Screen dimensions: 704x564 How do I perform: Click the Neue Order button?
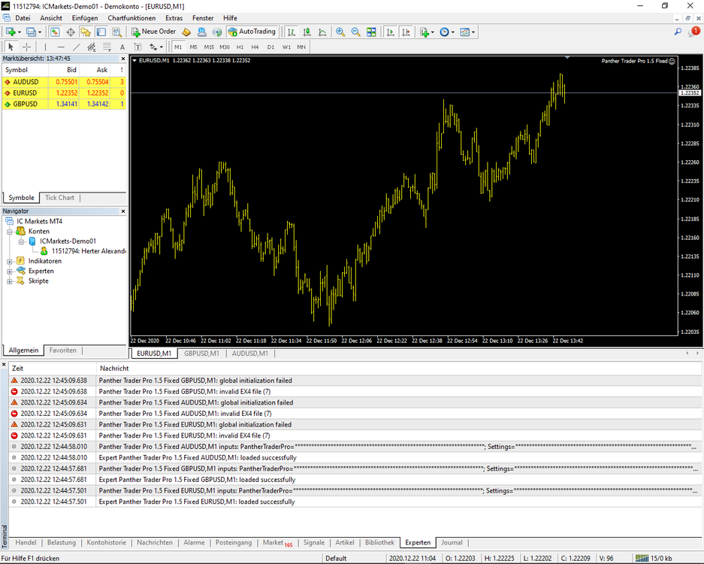coord(153,32)
